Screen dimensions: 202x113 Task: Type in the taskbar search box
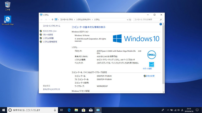click(33, 110)
